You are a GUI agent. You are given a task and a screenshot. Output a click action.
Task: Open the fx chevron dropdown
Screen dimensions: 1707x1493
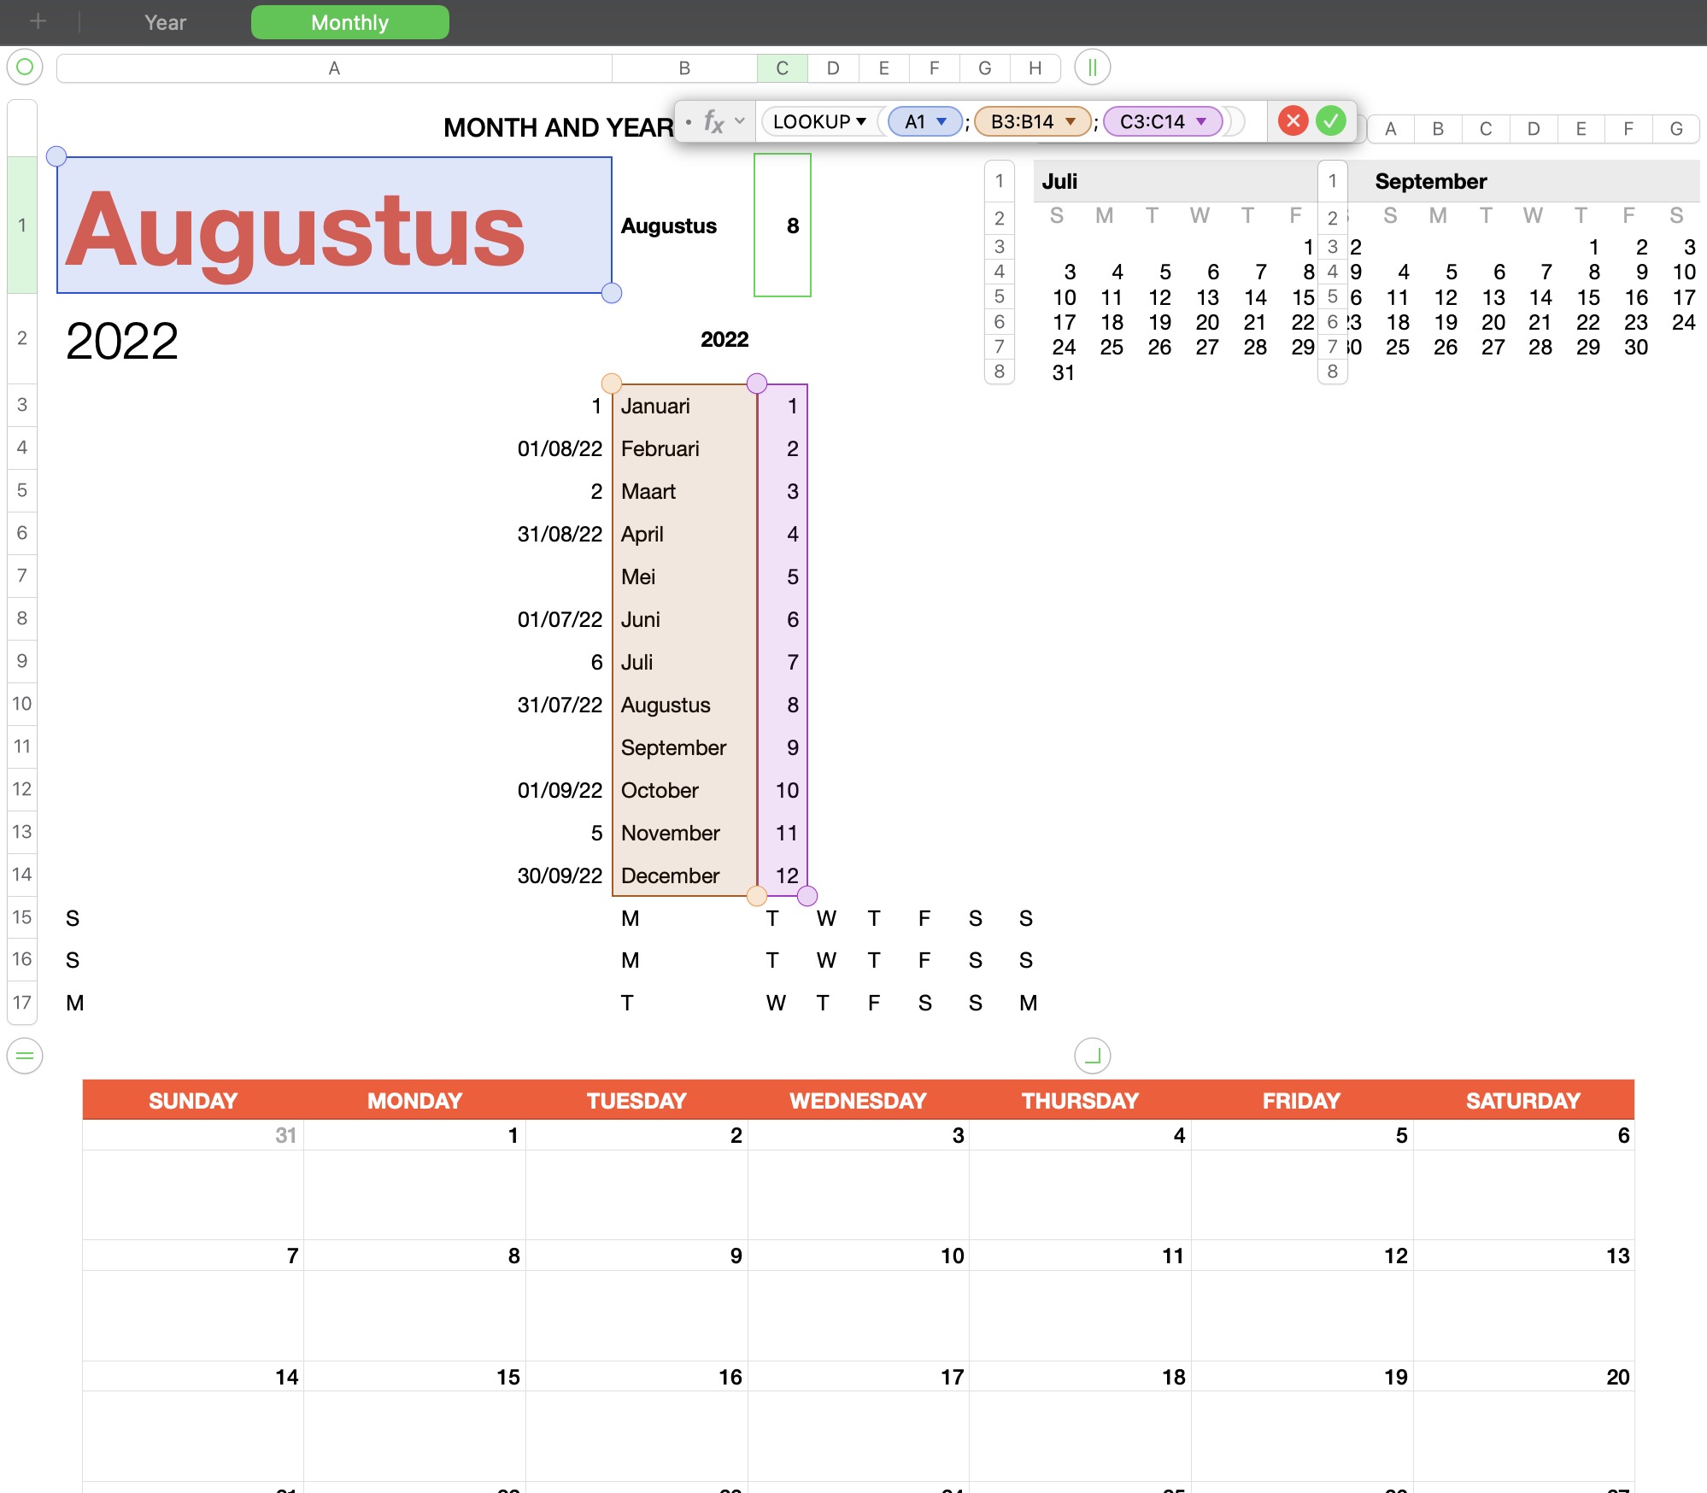click(739, 121)
